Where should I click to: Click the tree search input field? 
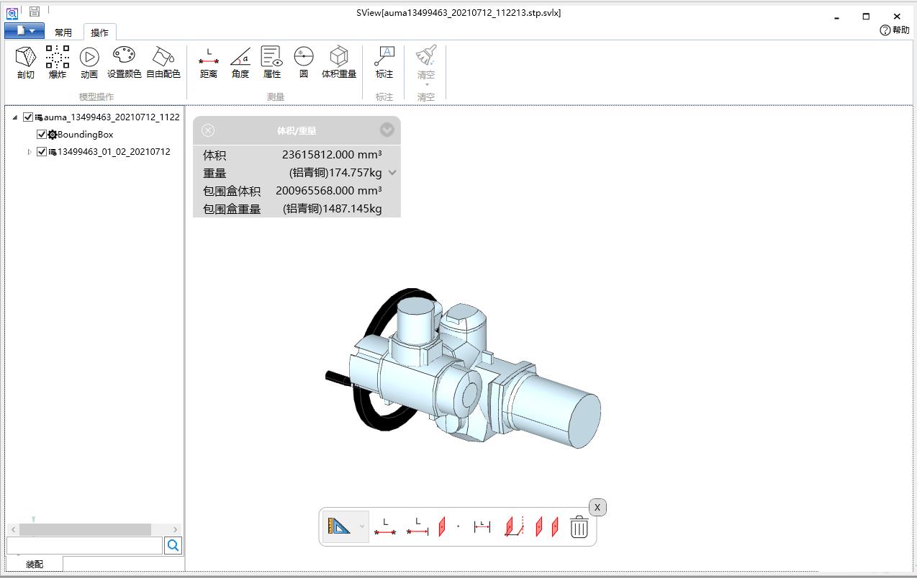coord(85,546)
